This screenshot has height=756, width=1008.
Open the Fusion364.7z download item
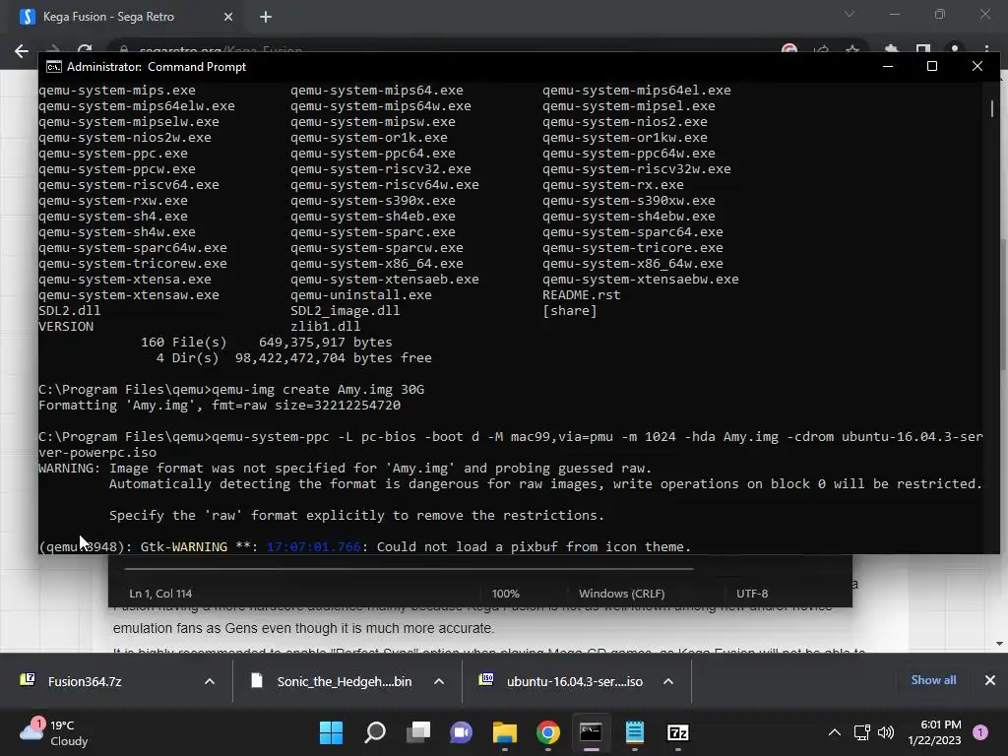85,681
